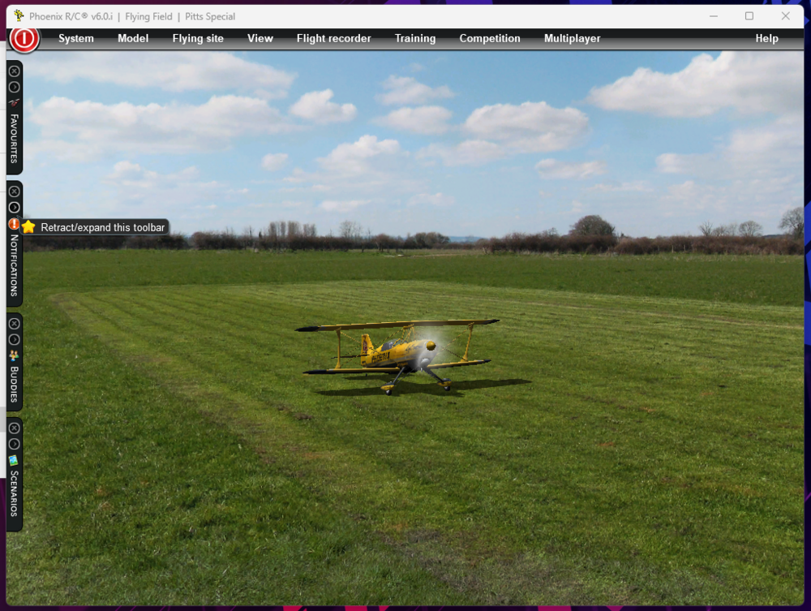
Task: Click the Favourites plane icon
Action: click(14, 103)
